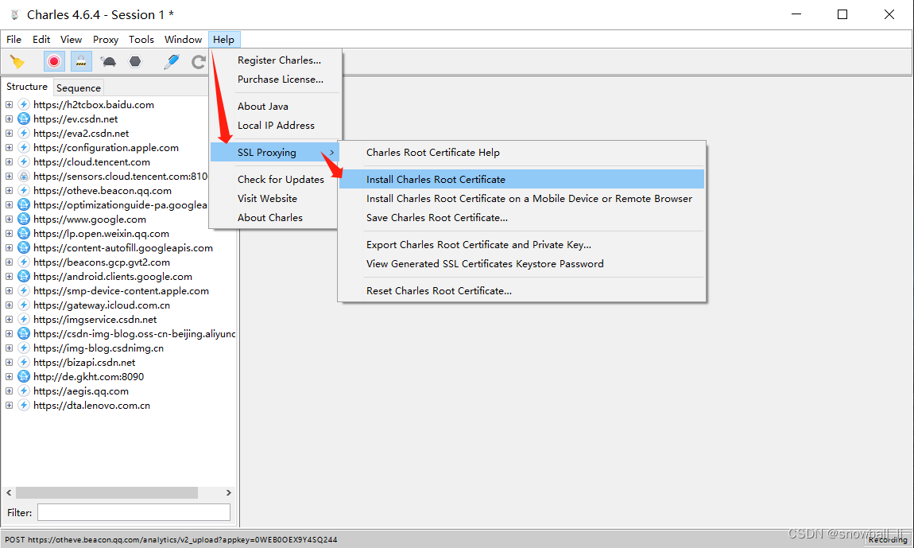This screenshot has height=548, width=914.
Task: Click the globe icon beside lp.open.weixin.qq.com
Action: click(24, 234)
